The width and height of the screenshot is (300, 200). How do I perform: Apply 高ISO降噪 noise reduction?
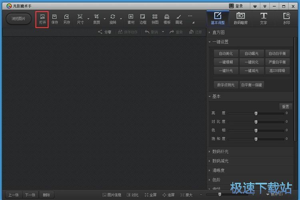click(x=277, y=71)
